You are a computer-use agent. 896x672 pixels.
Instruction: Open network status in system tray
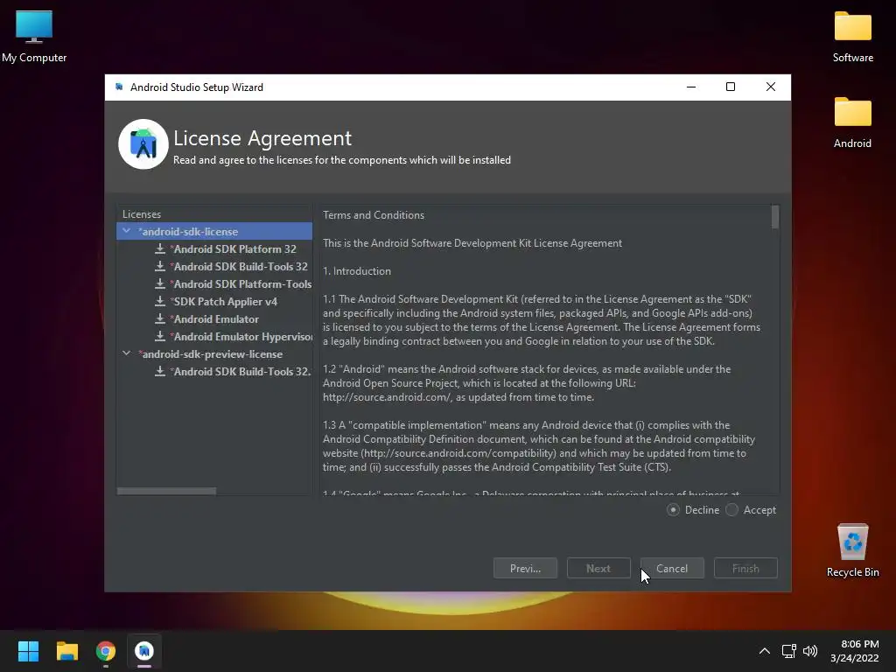(789, 651)
